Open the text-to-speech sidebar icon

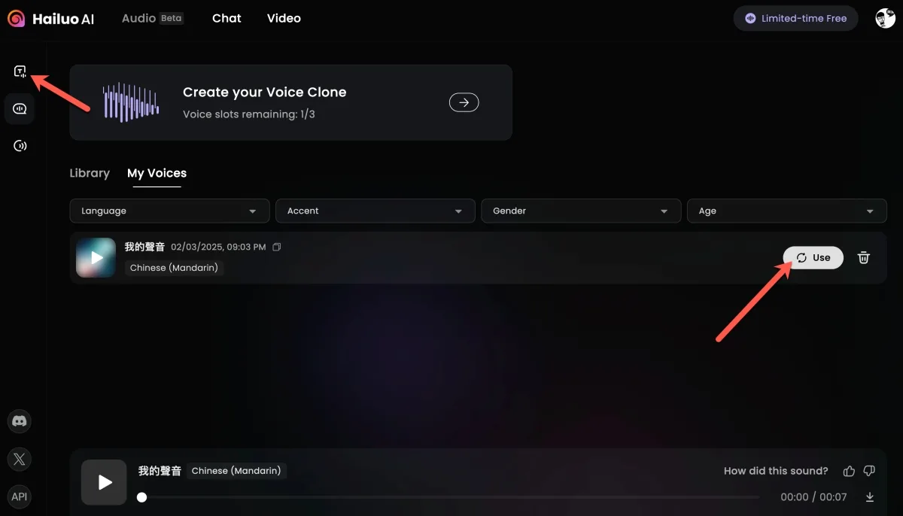pos(20,71)
